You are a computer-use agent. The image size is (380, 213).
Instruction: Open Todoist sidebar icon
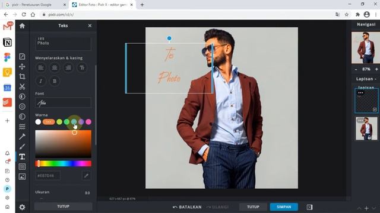(7, 102)
